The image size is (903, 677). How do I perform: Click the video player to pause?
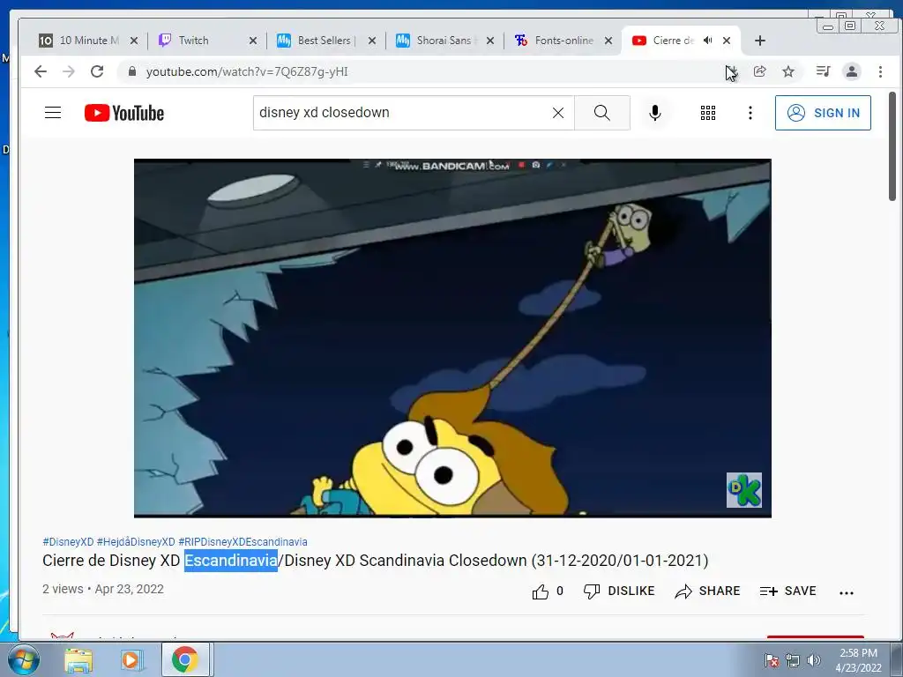pyautogui.click(x=452, y=338)
